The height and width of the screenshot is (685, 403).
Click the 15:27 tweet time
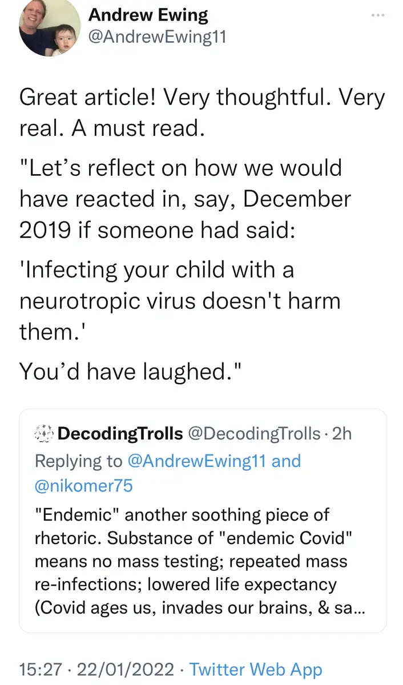[37, 669]
